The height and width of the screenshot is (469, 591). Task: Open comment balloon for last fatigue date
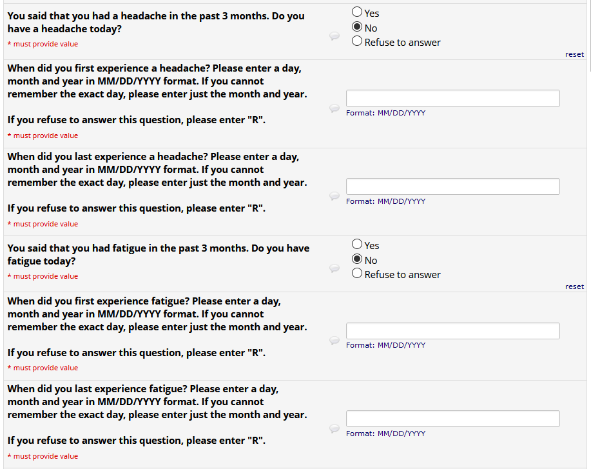(334, 428)
